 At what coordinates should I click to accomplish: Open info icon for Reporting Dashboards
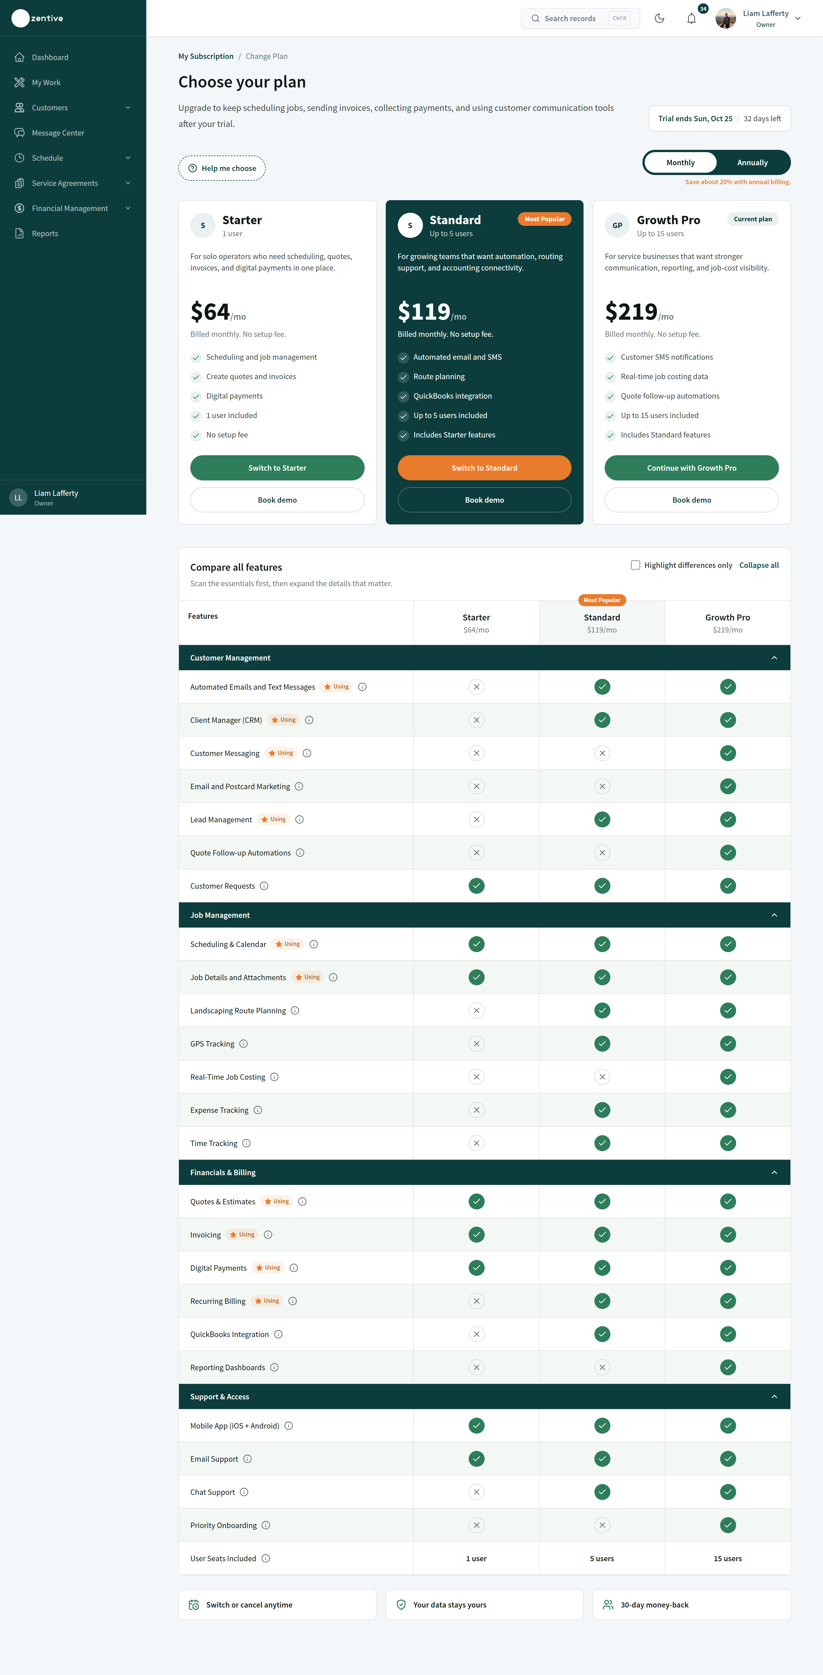[x=274, y=1367]
